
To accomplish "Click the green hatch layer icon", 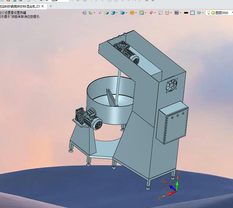I will tap(90, 13).
